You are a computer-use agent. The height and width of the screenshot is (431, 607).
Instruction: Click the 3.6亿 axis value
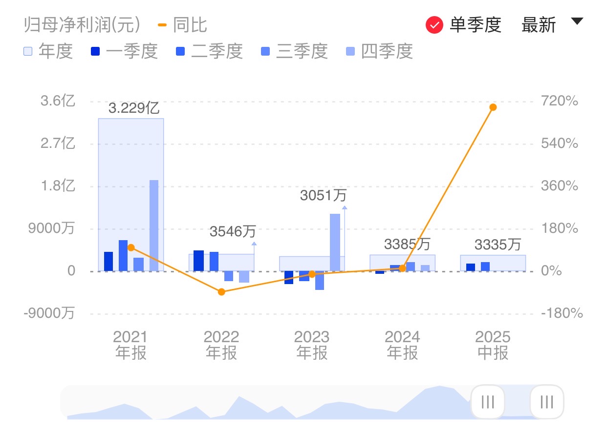click(x=58, y=101)
